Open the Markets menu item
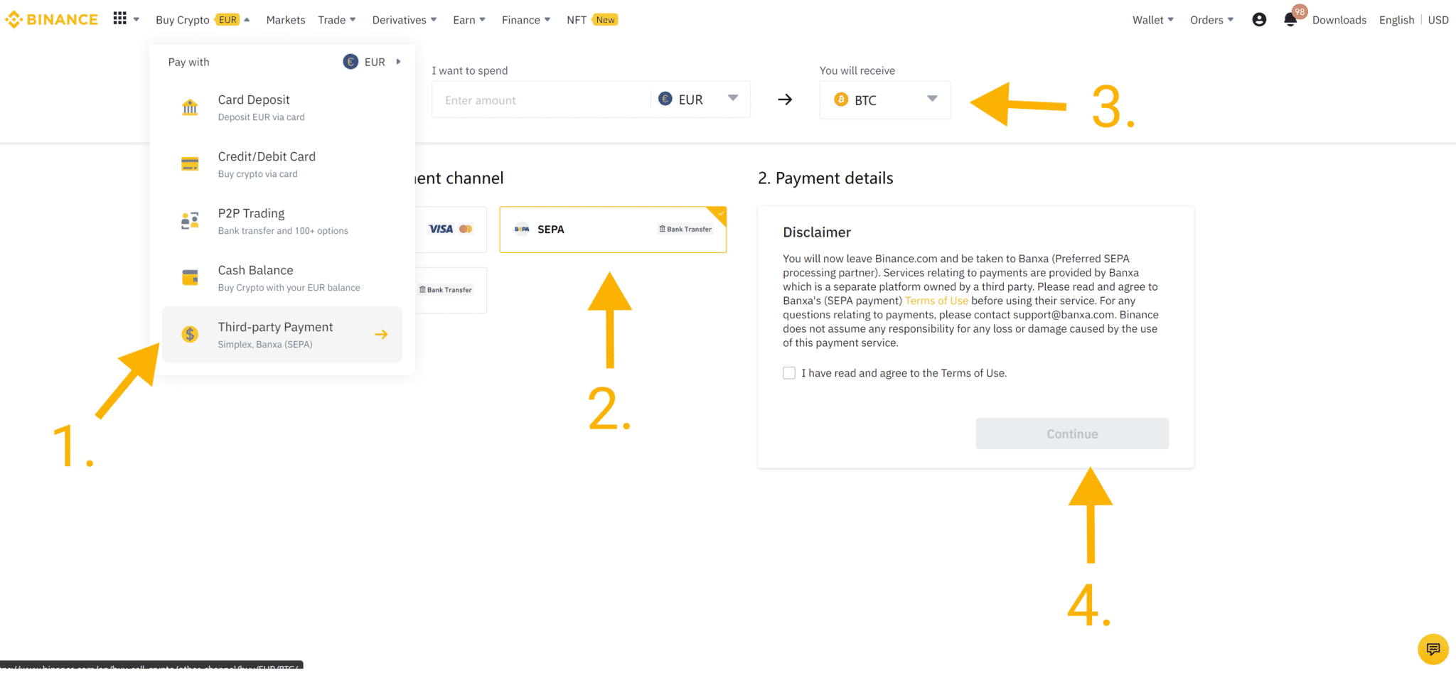This screenshot has height=673, width=1456. point(286,20)
